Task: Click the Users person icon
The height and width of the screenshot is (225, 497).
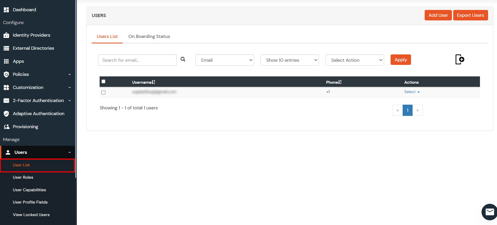Action: pyautogui.click(x=8, y=152)
